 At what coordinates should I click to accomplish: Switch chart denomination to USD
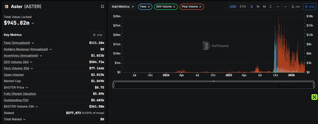point(233,7)
